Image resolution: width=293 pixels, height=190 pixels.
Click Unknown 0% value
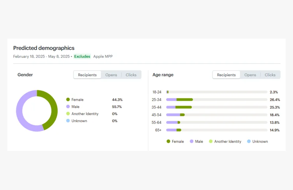(x=115, y=121)
